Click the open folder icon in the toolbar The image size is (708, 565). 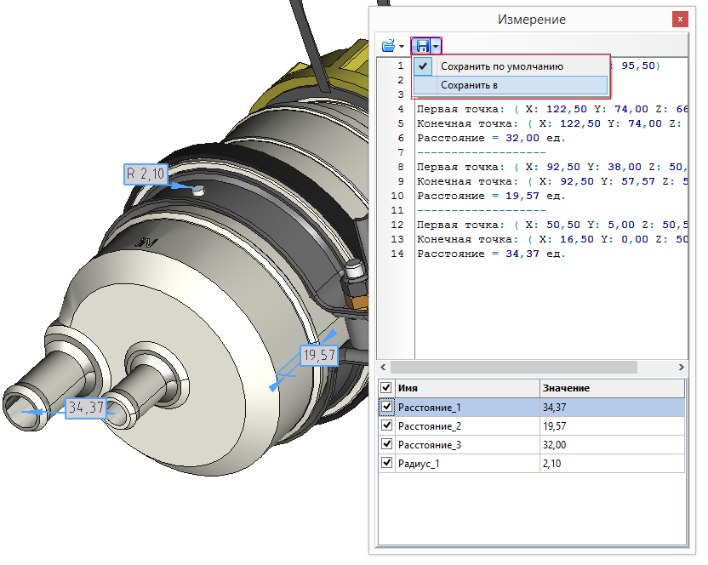click(x=387, y=45)
